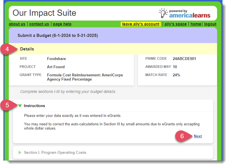Click the Our Impact Suite title
The image size is (229, 167).
click(44, 13)
